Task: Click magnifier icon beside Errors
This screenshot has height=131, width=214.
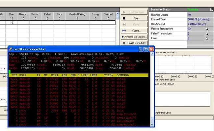Action: tap(207, 39)
